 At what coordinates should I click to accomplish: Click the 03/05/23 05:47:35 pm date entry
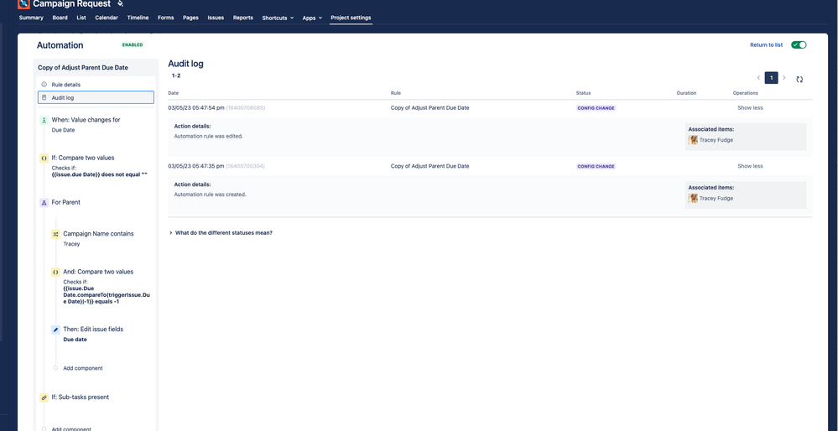point(196,166)
